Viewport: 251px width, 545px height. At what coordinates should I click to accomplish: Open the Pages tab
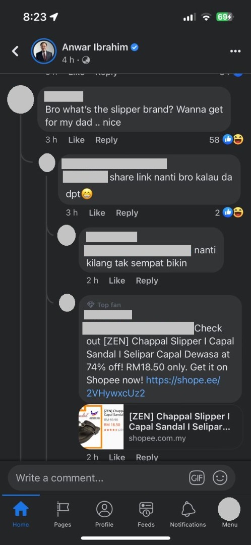coord(62,514)
